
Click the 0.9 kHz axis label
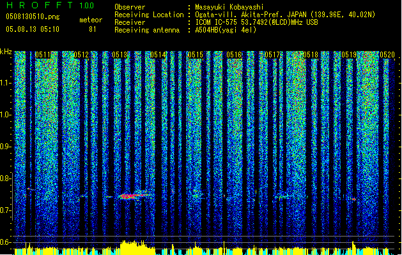click(6, 147)
